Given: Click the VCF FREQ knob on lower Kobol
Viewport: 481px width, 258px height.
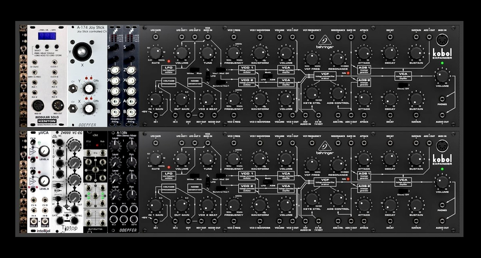Looking at the screenshot, I should tap(312, 165).
